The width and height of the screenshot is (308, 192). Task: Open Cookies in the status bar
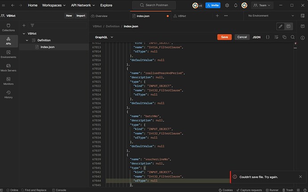[226, 190]
